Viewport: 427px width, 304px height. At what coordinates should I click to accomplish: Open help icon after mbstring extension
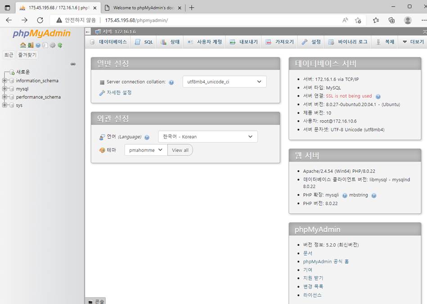point(374,195)
